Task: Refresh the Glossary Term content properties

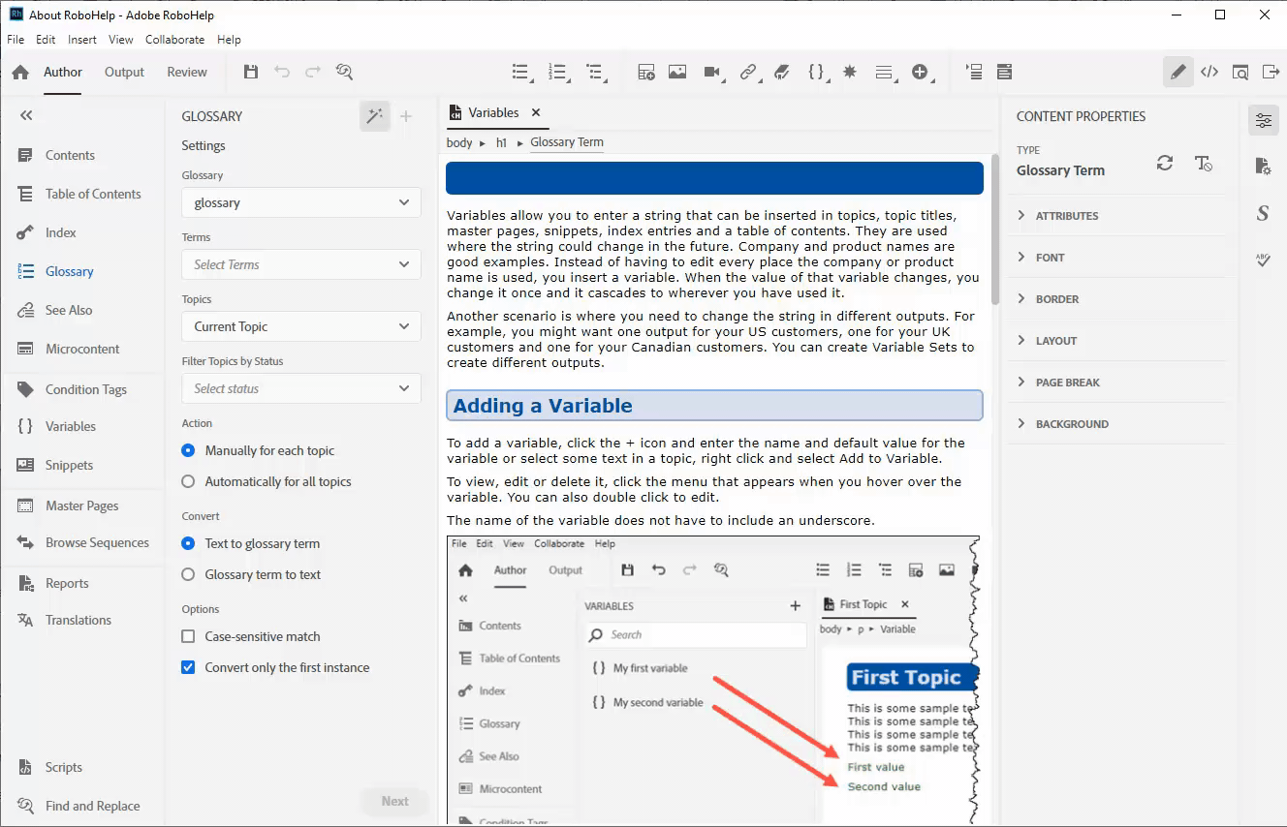Action: [x=1165, y=164]
